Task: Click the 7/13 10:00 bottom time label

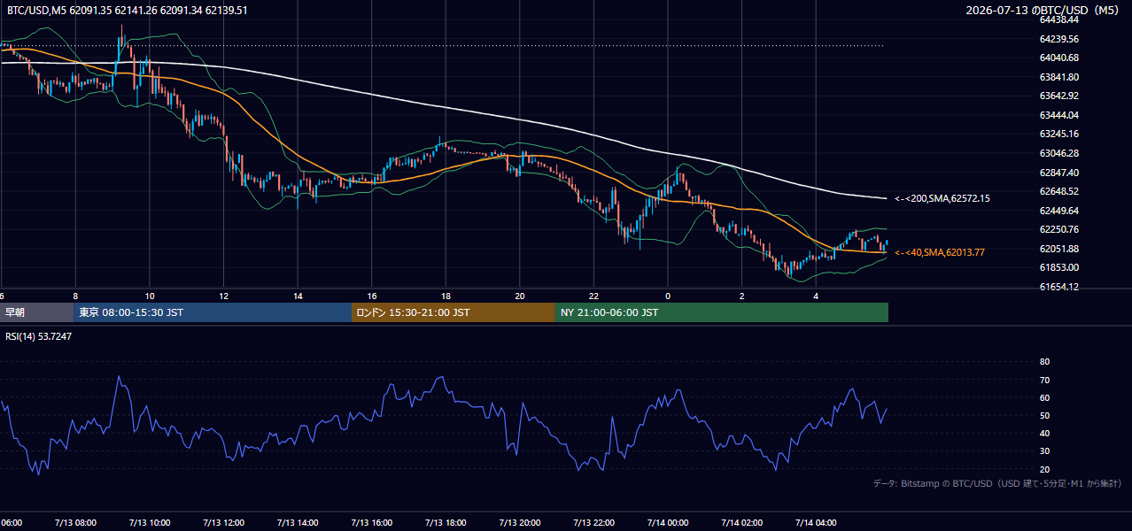Action: coord(150,523)
